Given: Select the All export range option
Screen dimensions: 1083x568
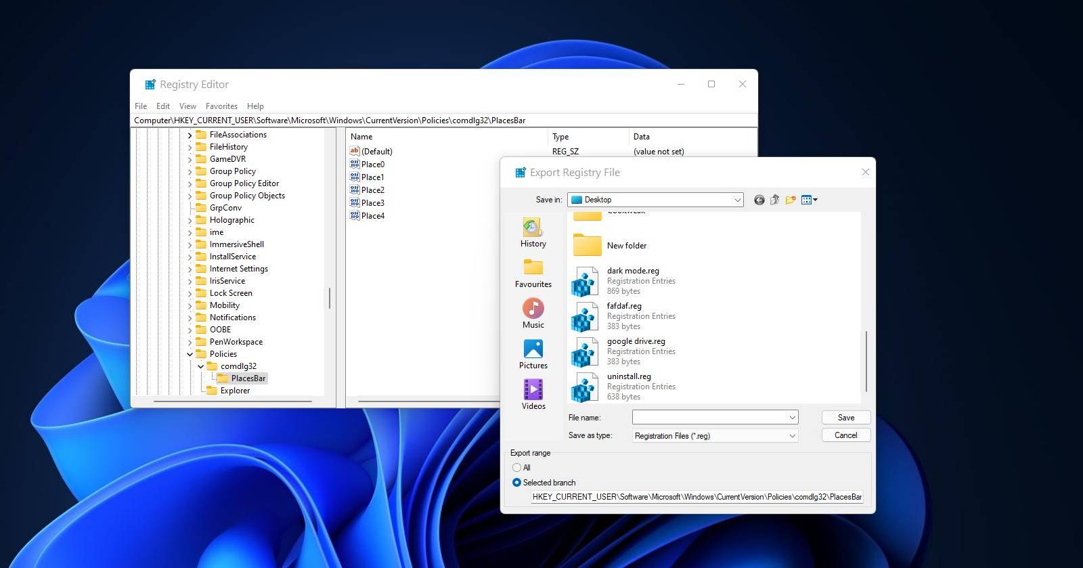Looking at the screenshot, I should (x=517, y=468).
